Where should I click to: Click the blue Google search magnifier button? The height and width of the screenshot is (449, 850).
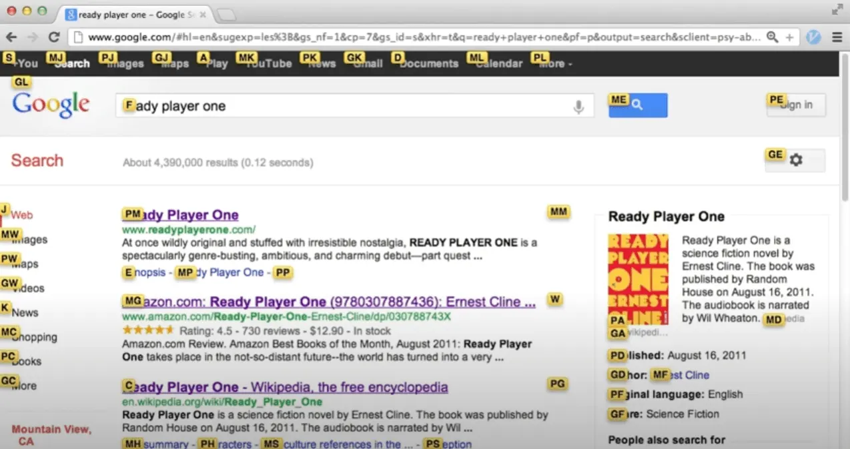(637, 105)
